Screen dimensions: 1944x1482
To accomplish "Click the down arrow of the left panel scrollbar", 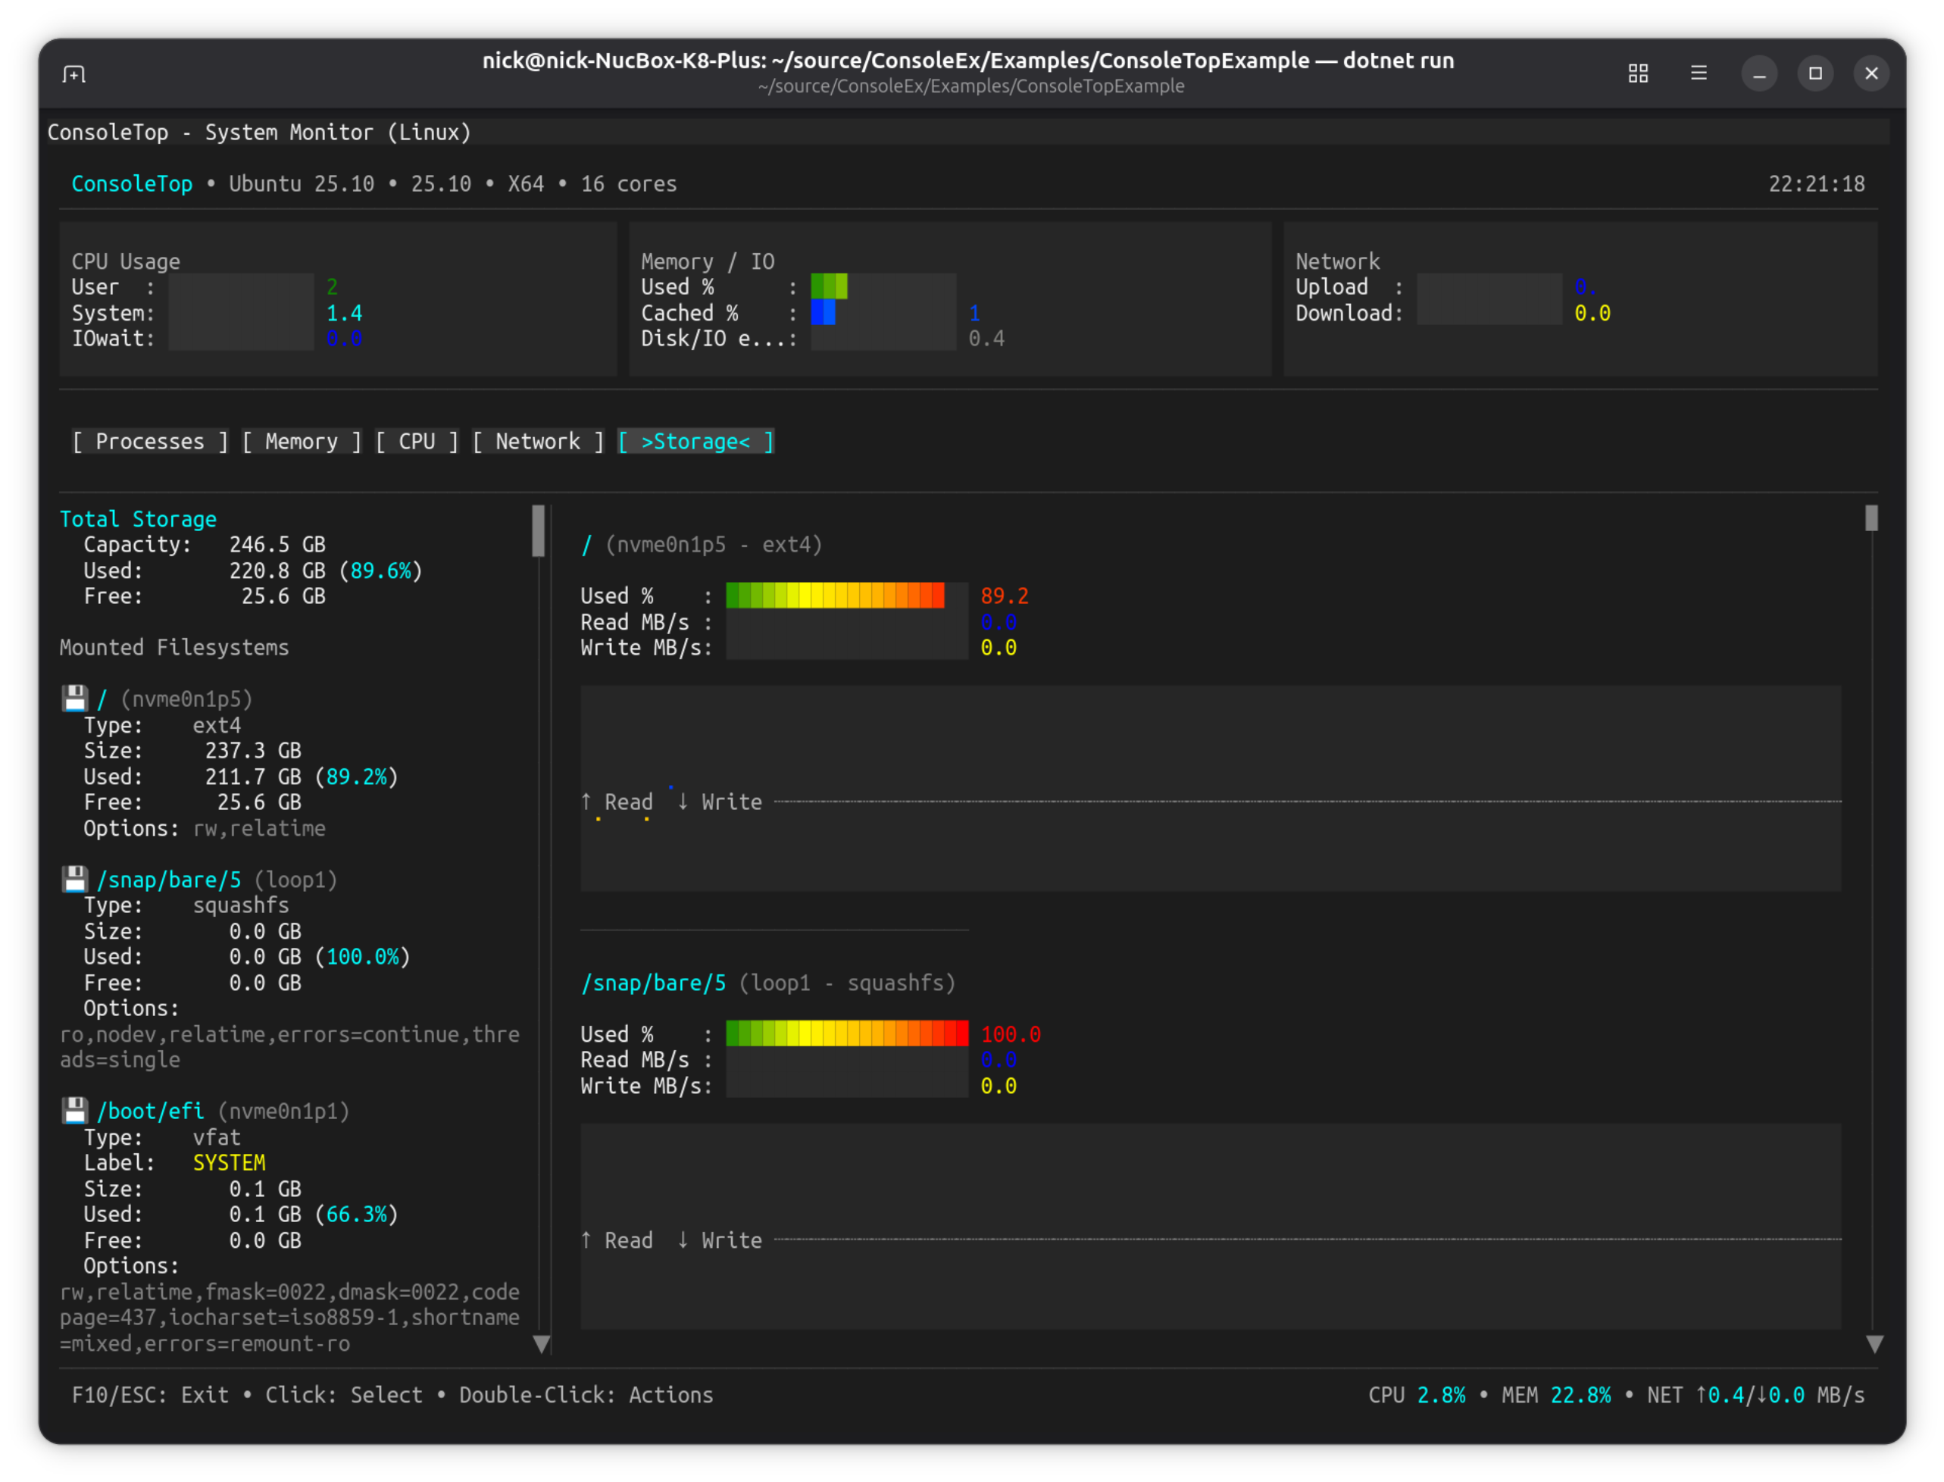I will click(x=542, y=1343).
